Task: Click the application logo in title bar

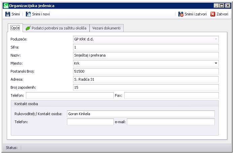Action: coord(6,6)
